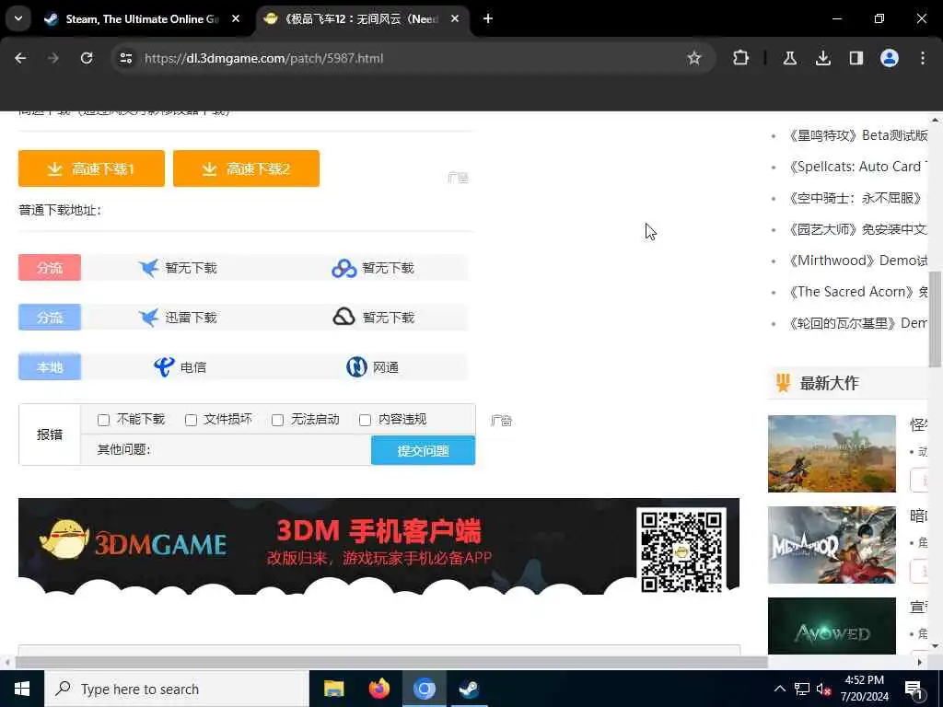
Task: Expand the tab search dropdown arrow
Action: coord(18,18)
